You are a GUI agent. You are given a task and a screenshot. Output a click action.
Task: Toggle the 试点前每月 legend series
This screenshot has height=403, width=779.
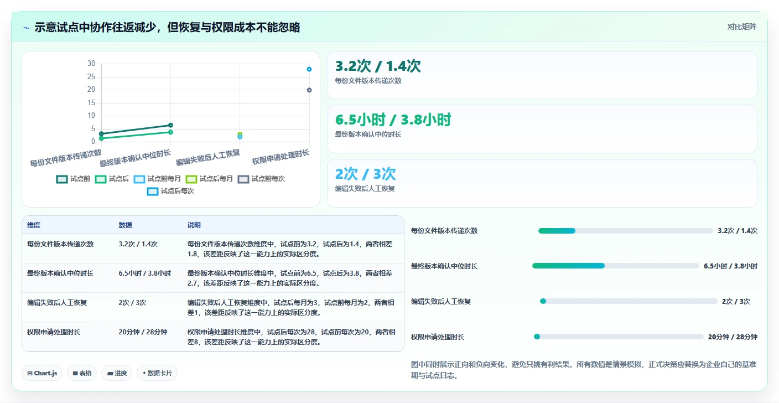158,179
